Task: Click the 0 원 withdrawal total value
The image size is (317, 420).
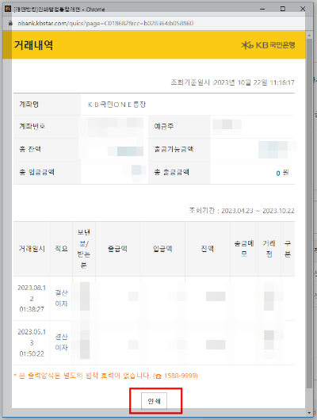Action: pos(282,173)
